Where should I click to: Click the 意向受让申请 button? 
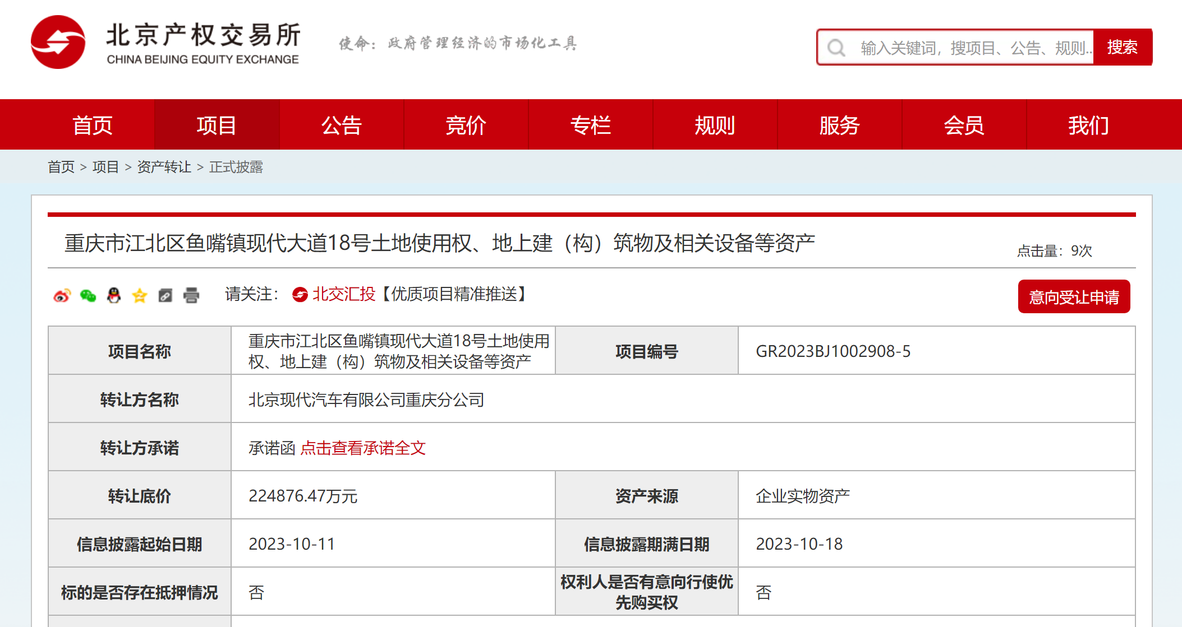pos(1074,297)
